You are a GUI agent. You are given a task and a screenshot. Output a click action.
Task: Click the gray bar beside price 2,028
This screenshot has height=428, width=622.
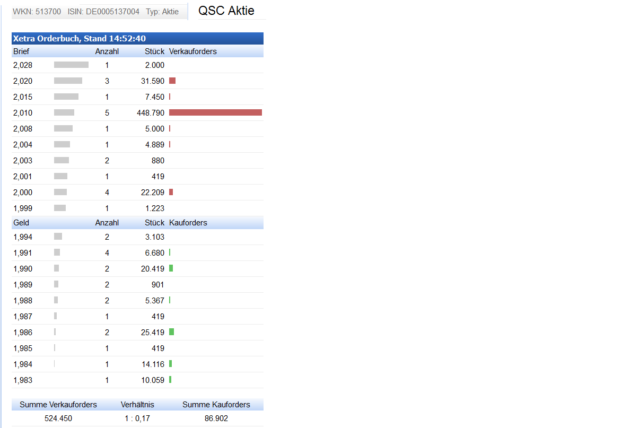[x=71, y=65]
